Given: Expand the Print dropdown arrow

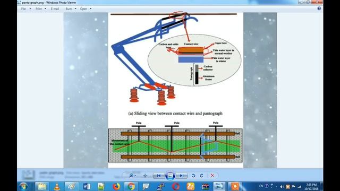Looking at the screenshot, I should [45, 9].
